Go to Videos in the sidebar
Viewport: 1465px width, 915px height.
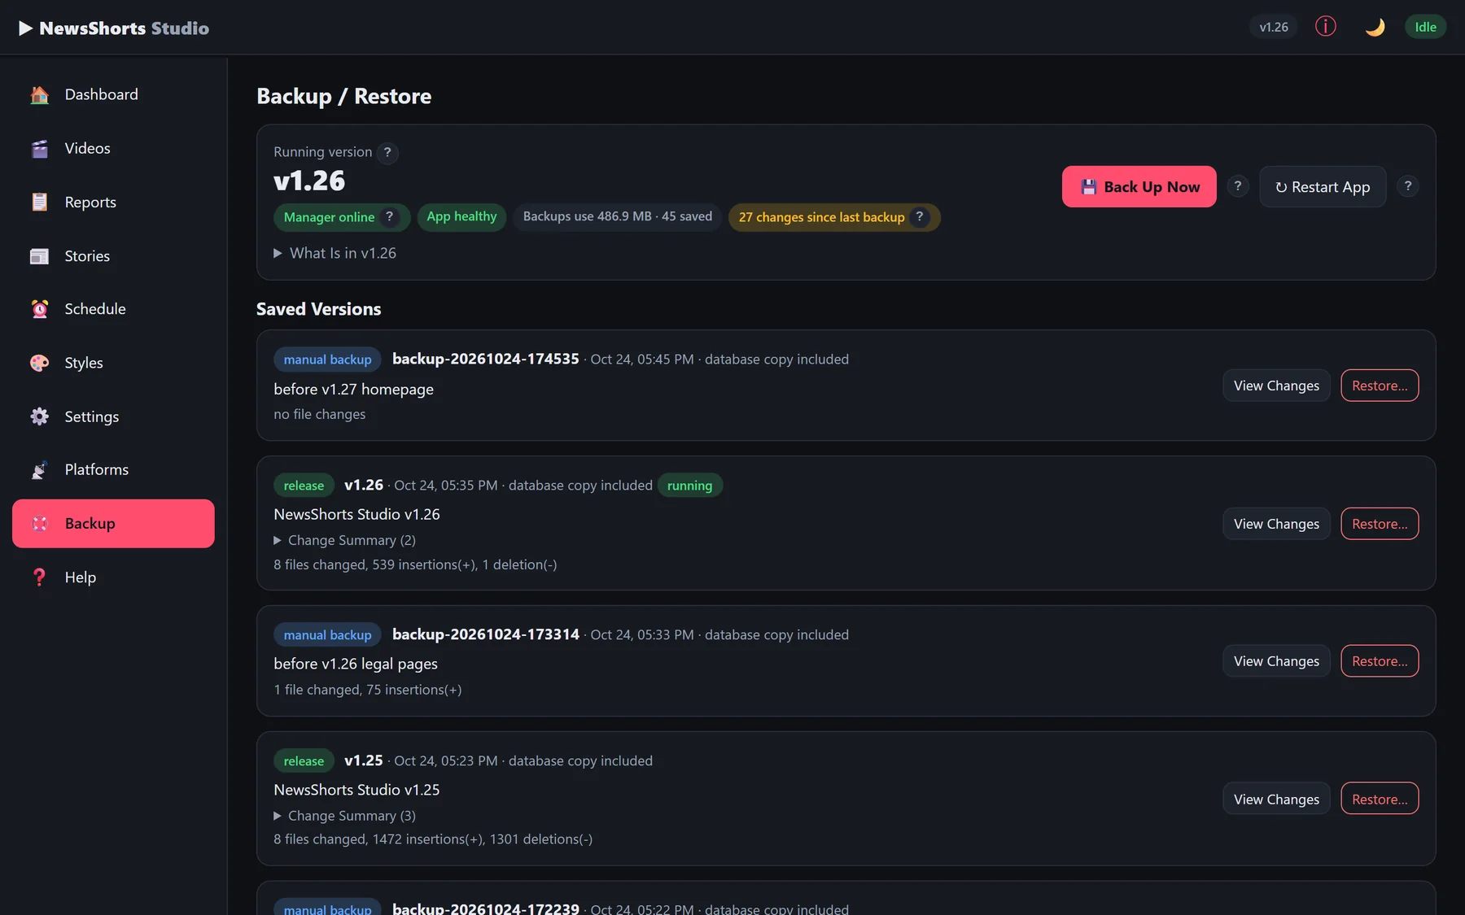(x=113, y=148)
